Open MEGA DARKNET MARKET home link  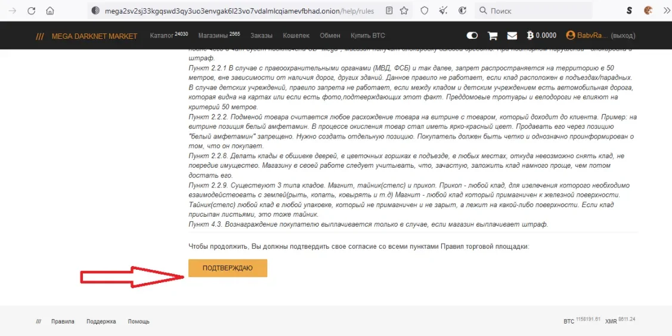tap(94, 36)
